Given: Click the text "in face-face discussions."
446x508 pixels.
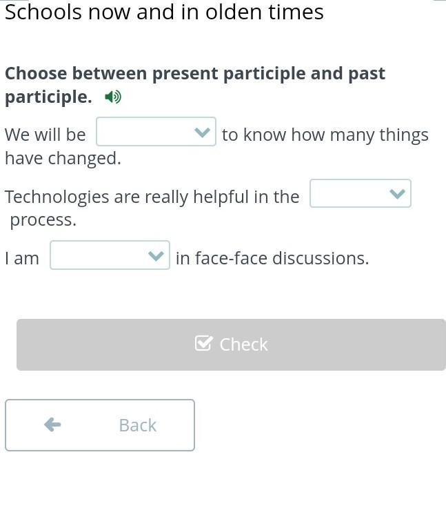Looking at the screenshot, I should (272, 258).
